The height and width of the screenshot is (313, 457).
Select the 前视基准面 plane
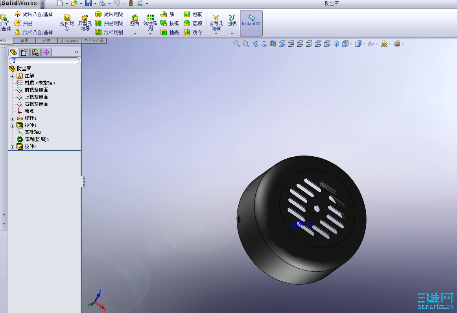33,90
